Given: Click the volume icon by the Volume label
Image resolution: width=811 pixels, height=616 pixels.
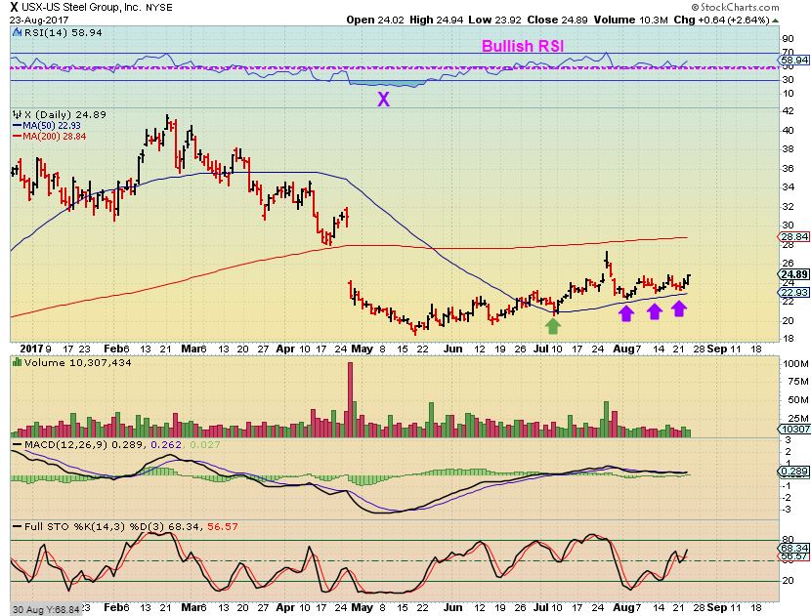Looking at the screenshot, I should pos(17,363).
